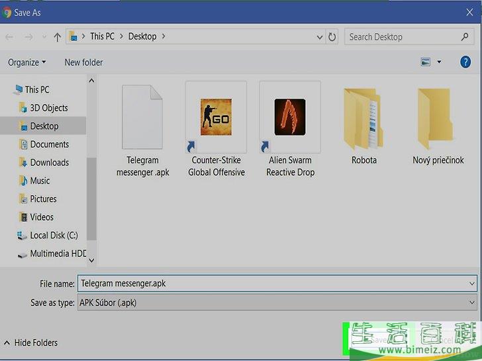The height and width of the screenshot is (361, 482).
Task: Click the folder icon in address bar
Action: (73, 36)
